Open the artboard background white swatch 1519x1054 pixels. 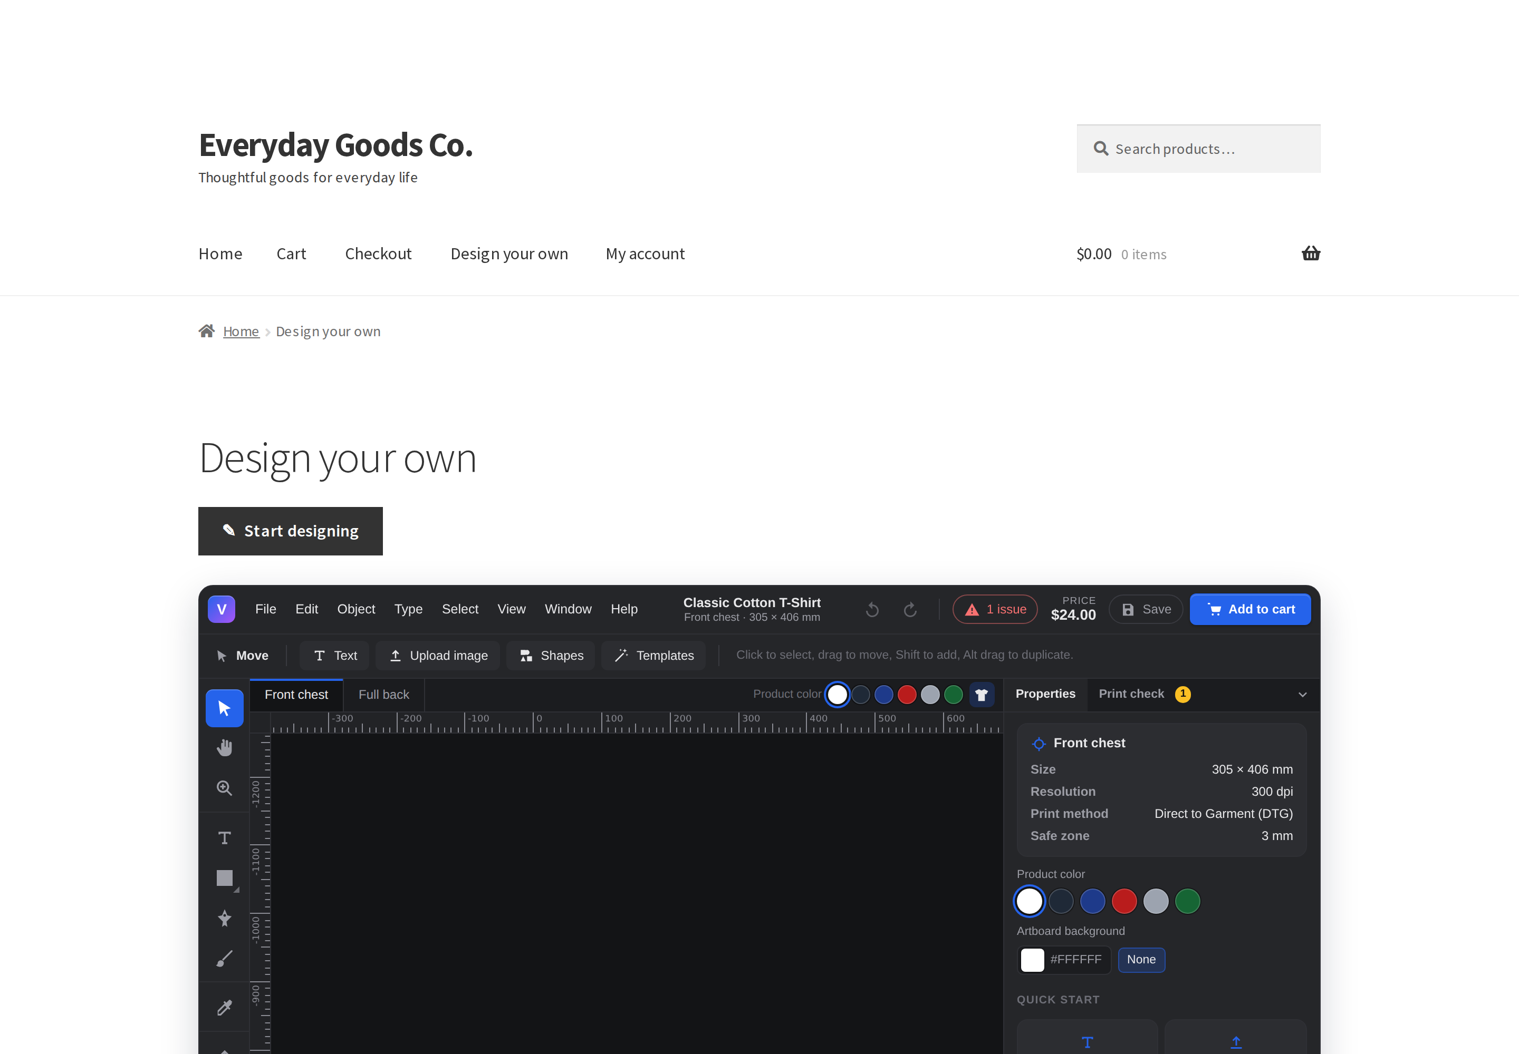(1032, 960)
